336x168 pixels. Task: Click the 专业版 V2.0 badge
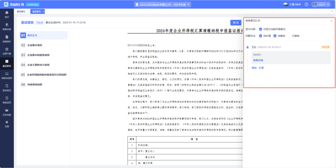coord(32,4)
